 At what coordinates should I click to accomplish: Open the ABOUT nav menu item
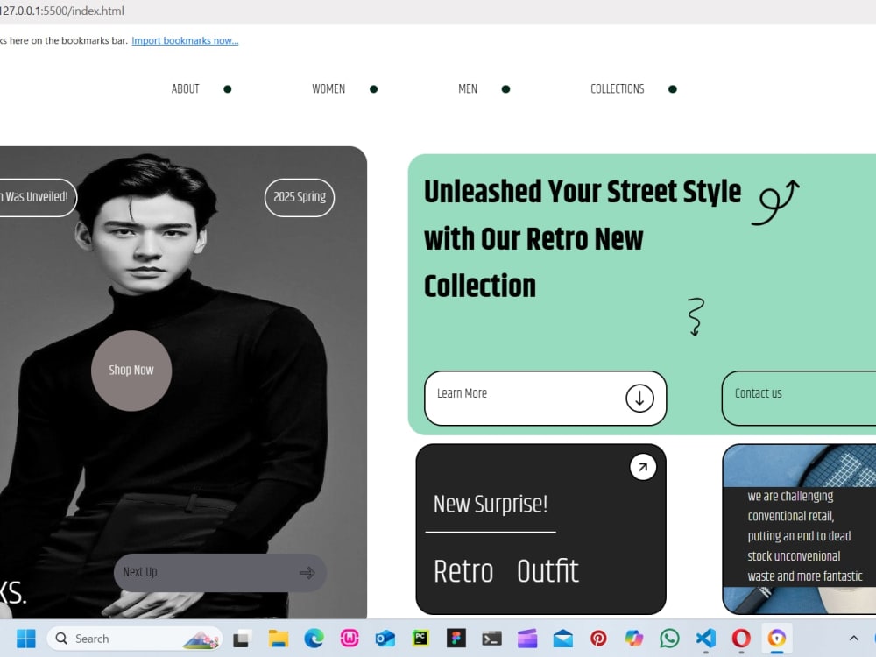tap(185, 89)
